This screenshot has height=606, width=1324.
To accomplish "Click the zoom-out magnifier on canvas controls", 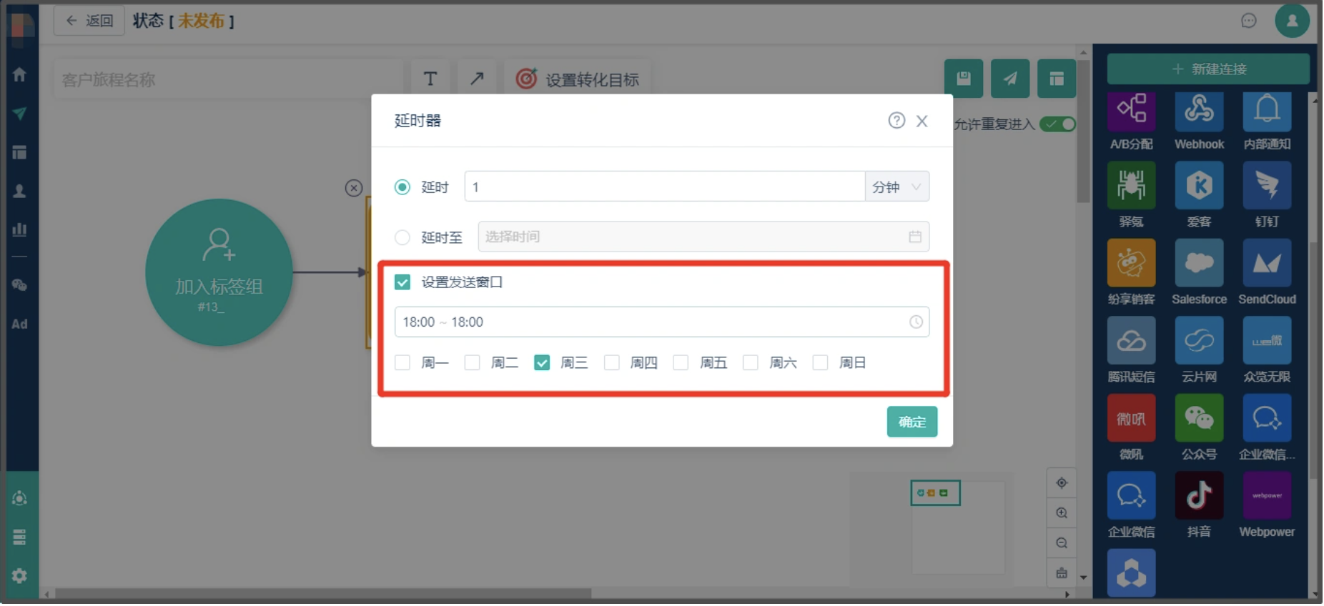I will click(1063, 544).
